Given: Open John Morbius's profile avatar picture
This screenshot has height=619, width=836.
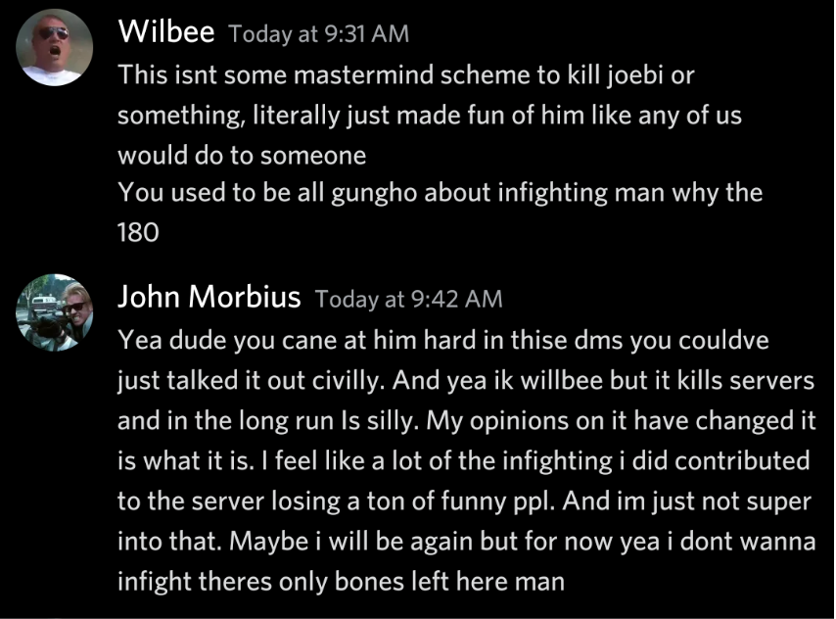Looking at the screenshot, I should (55, 312).
